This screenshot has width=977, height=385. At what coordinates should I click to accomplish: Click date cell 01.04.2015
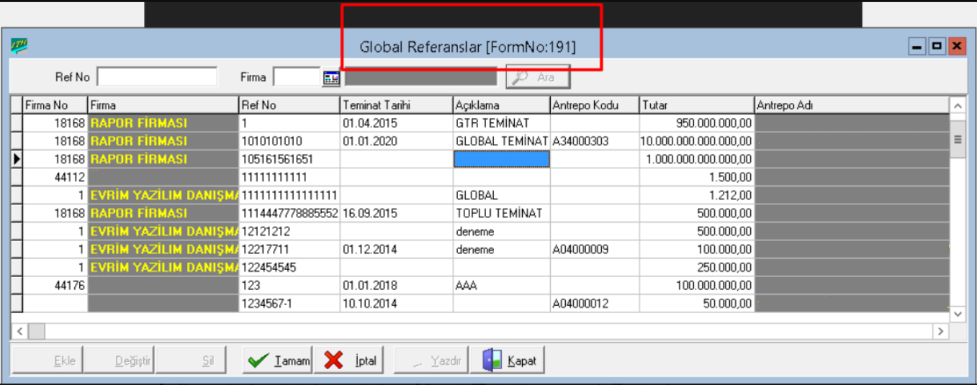point(397,123)
